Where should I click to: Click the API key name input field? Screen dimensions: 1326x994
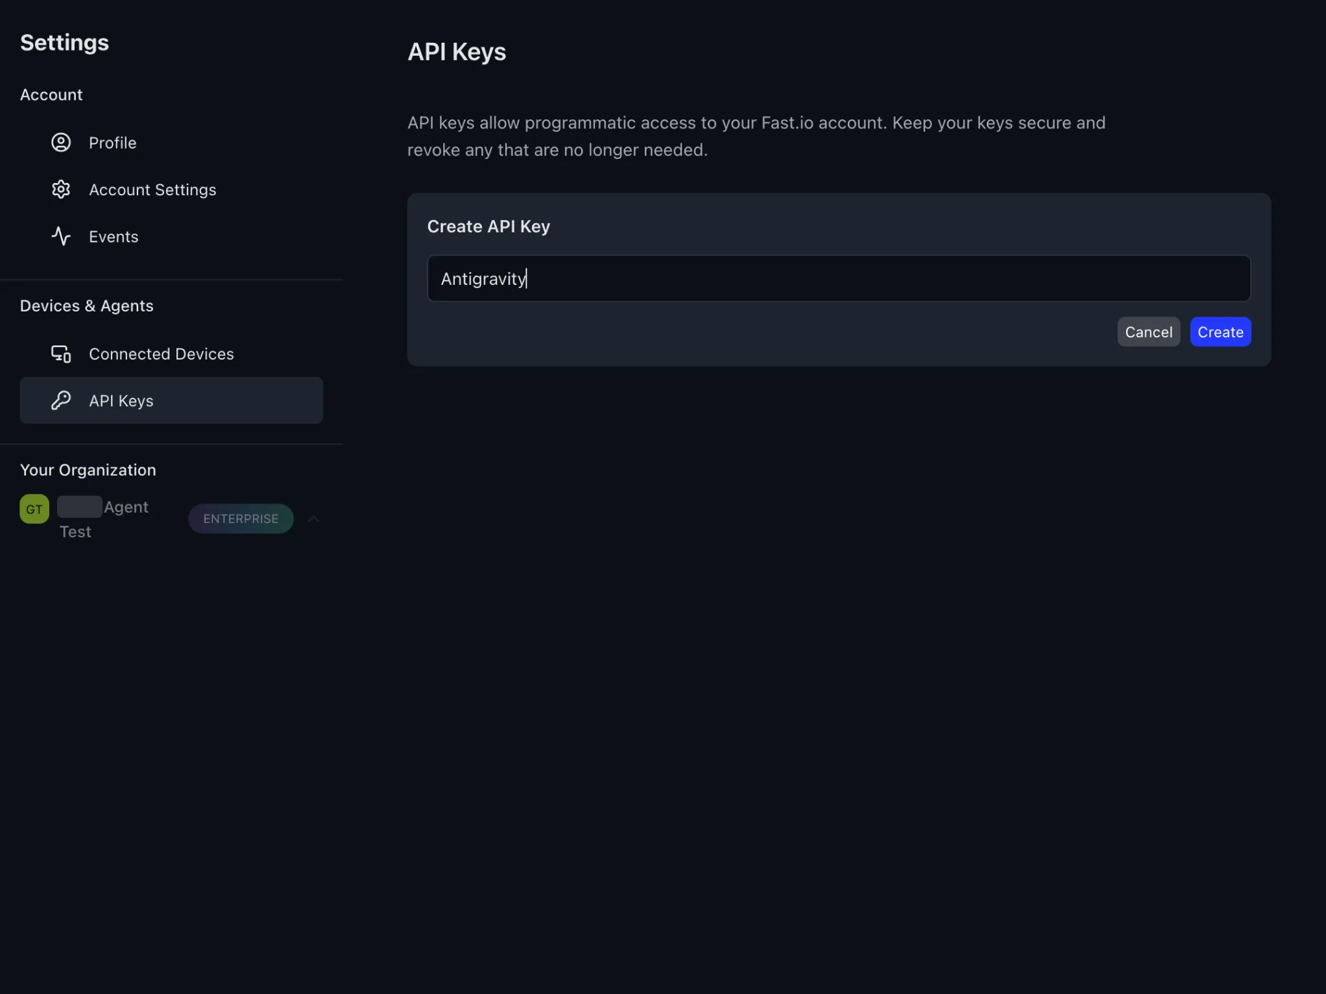click(x=838, y=278)
